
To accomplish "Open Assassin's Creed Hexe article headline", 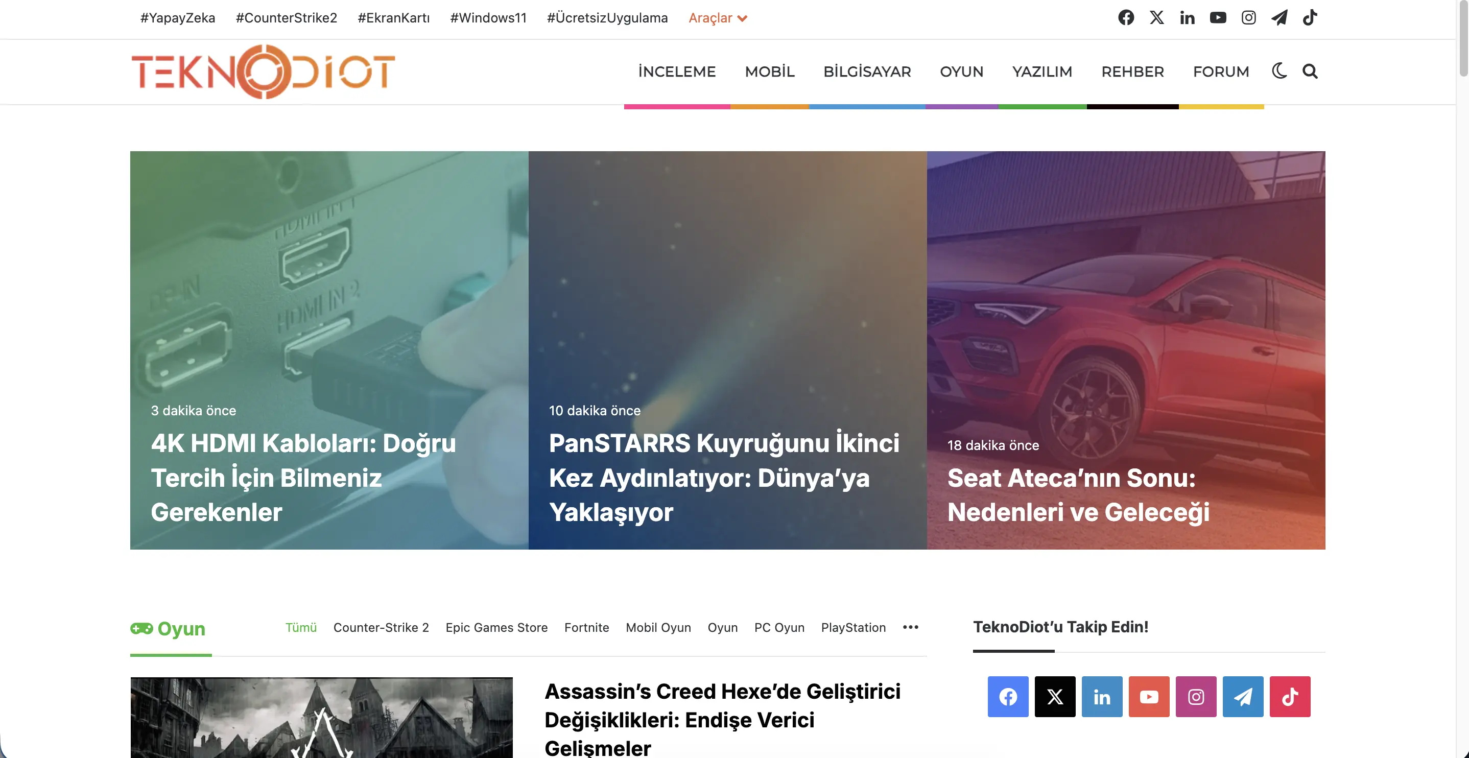I will click(723, 719).
